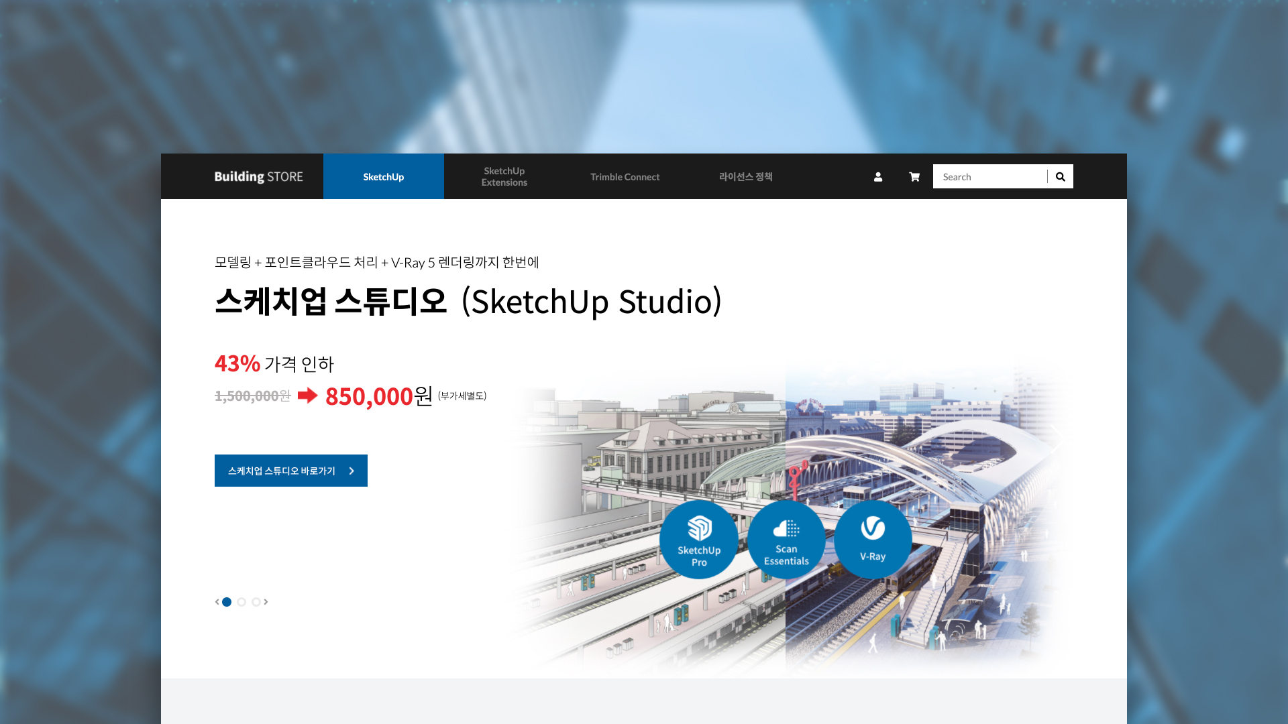This screenshot has height=724, width=1288.
Task: Open the 라이선스 정책 page
Action: (746, 177)
